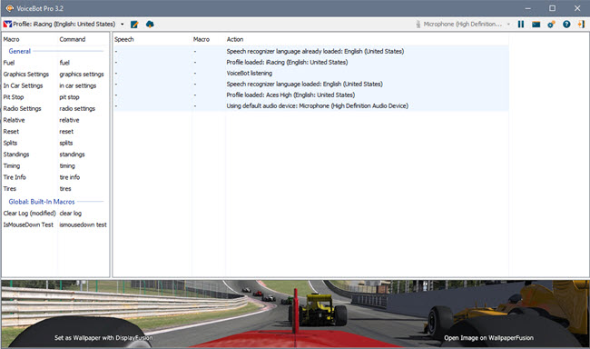Open the Microphone device dropdown arrow

(x=508, y=25)
